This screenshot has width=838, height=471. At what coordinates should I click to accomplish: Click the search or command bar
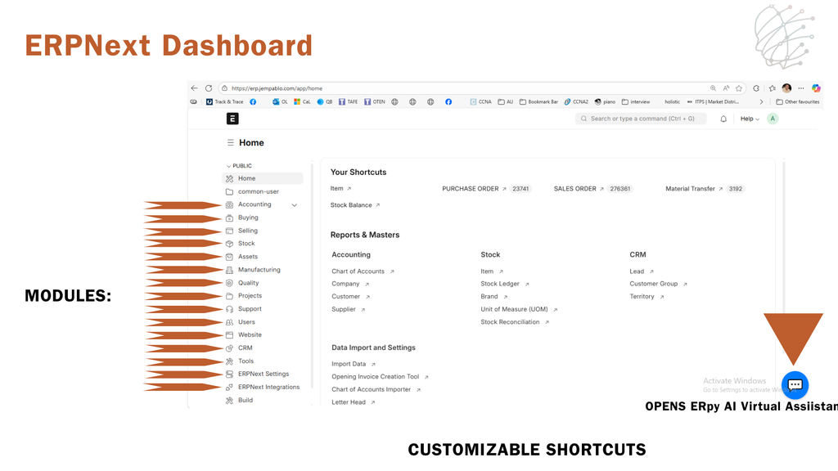coord(640,119)
